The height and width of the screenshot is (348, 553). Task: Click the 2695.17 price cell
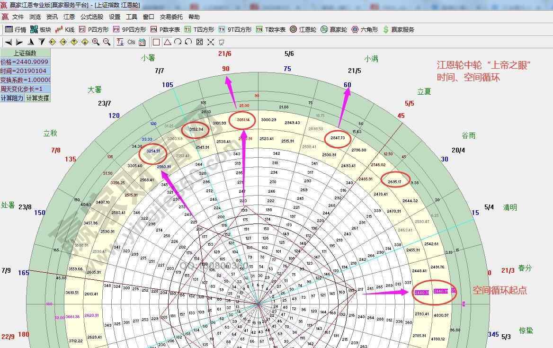point(394,182)
